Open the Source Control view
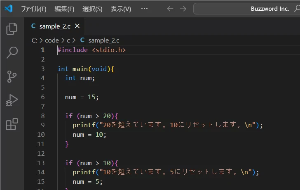The image size is (300, 190). point(12,76)
